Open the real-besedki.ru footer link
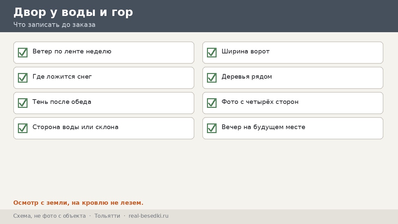Image resolution: width=398 pixels, height=224 pixels. pyautogui.click(x=149, y=216)
